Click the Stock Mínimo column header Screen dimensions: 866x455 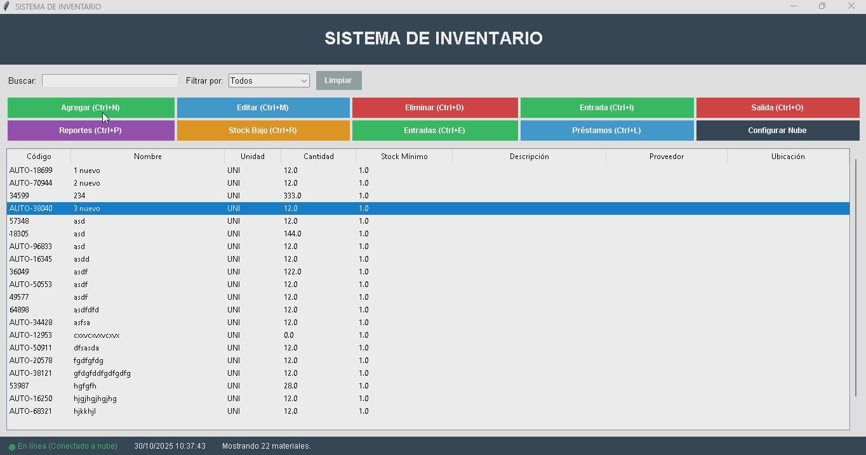(404, 157)
